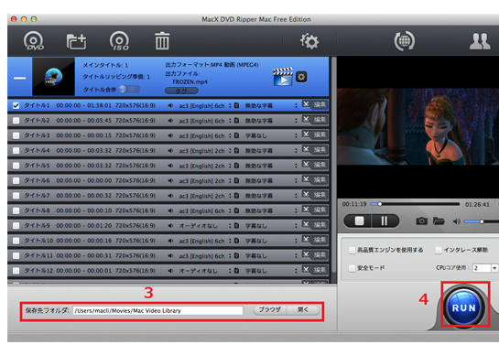Choose output format clapperboard icon
This screenshot has height=355, width=499.
(283, 77)
